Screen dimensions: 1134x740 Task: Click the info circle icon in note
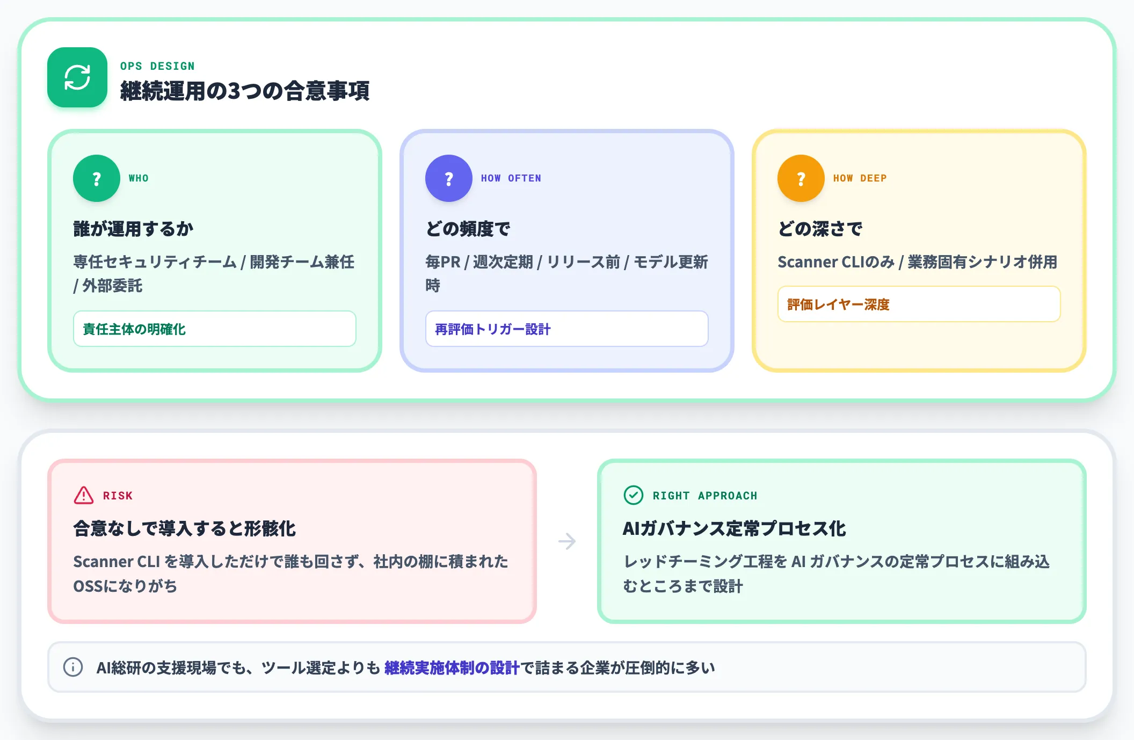[73, 667]
